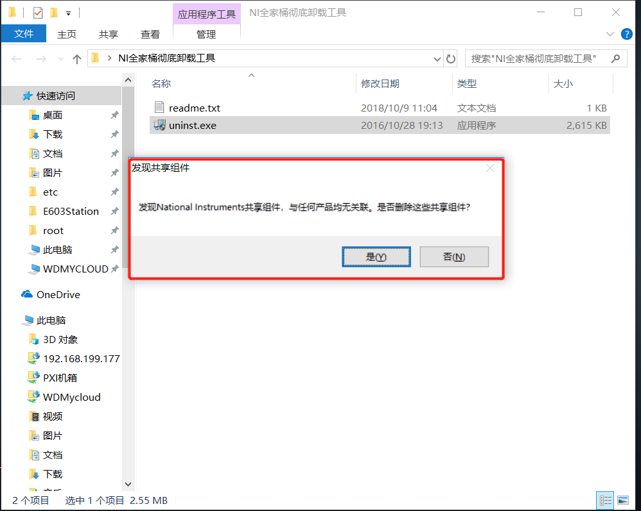Open network location 192.168.199.177
This screenshot has height=511, width=641.
click(x=82, y=359)
